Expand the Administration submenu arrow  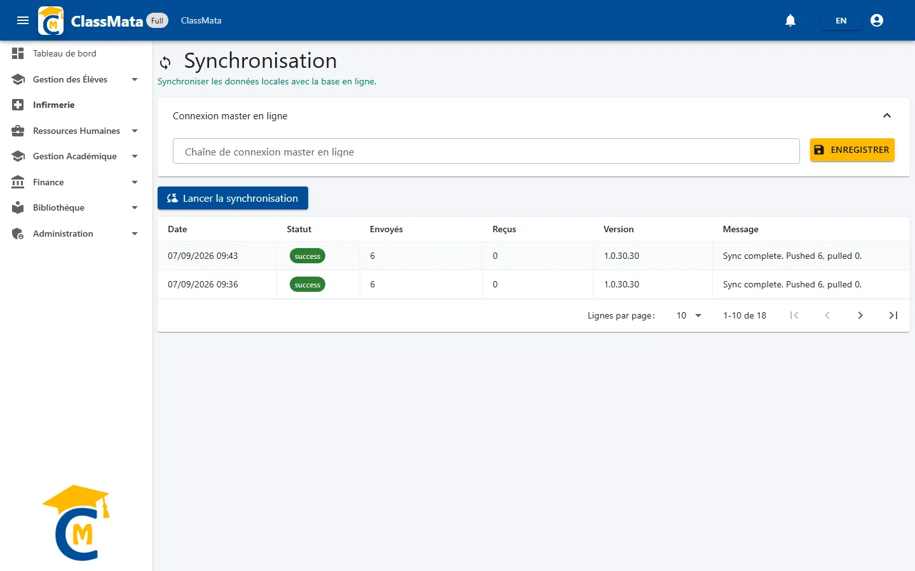135,233
